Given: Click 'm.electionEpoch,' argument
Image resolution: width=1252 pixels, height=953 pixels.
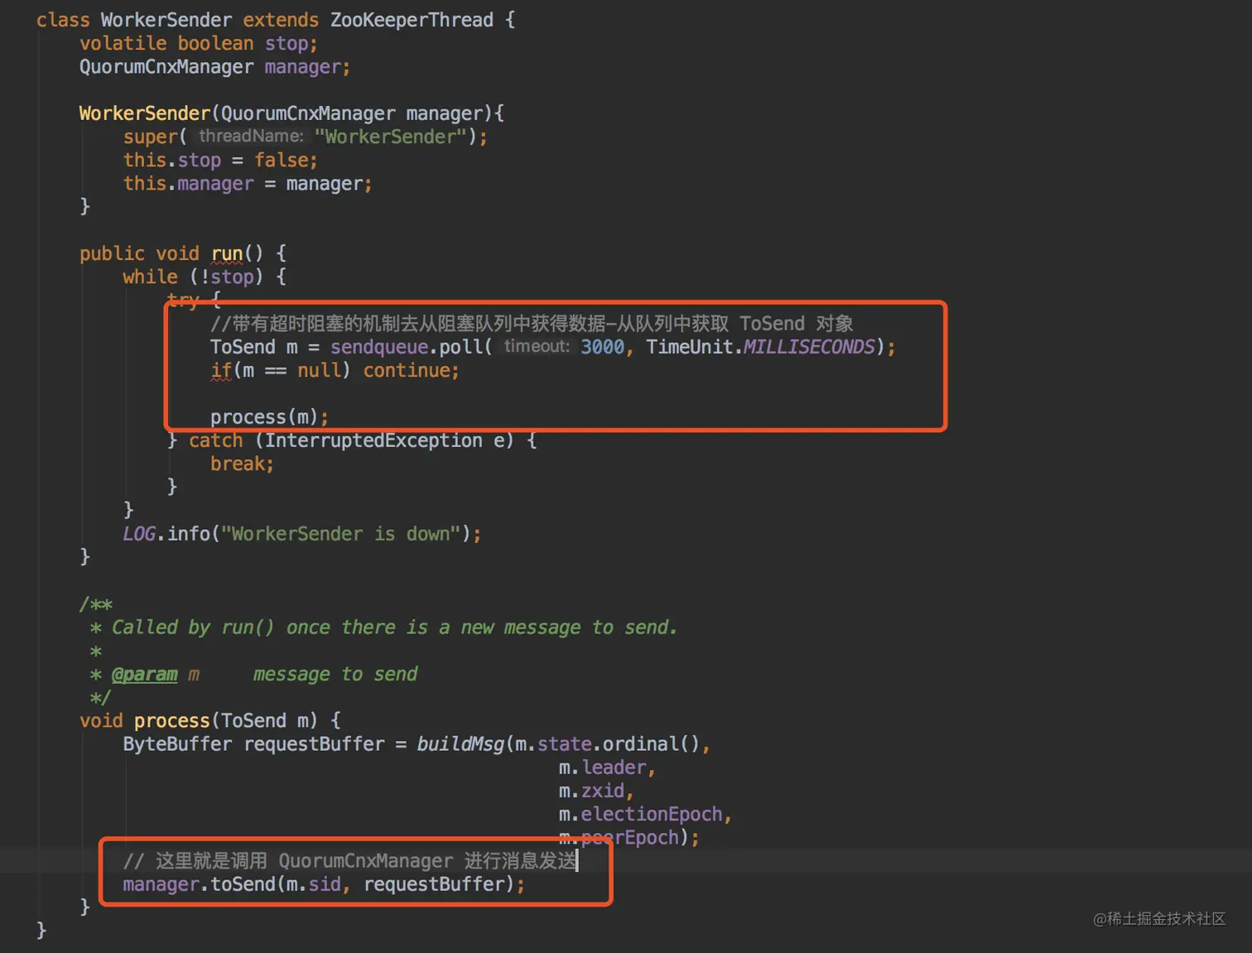Looking at the screenshot, I should click(x=645, y=815).
